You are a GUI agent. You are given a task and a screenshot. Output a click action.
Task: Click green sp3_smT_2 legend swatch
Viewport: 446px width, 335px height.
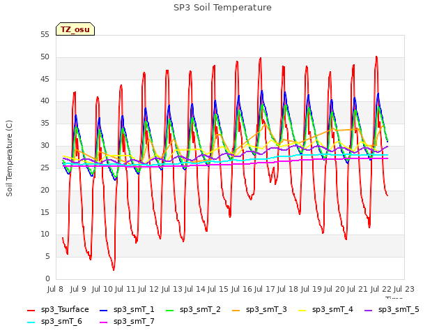click(170, 310)
